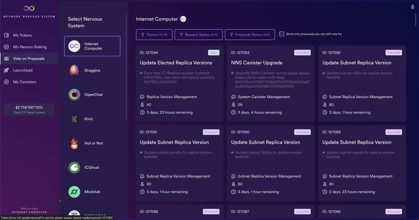Click the Open status badge on 127094
This screenshot has height=220, width=419.
[x=214, y=53]
